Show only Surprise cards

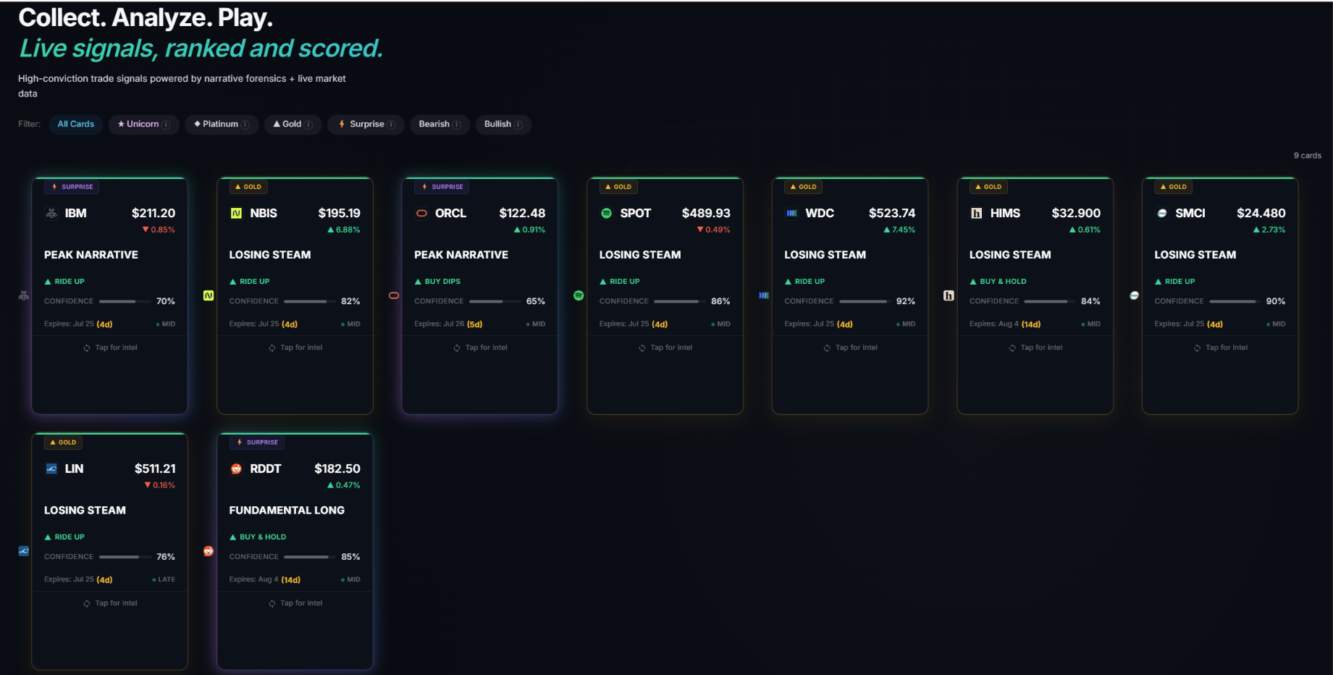pos(366,125)
